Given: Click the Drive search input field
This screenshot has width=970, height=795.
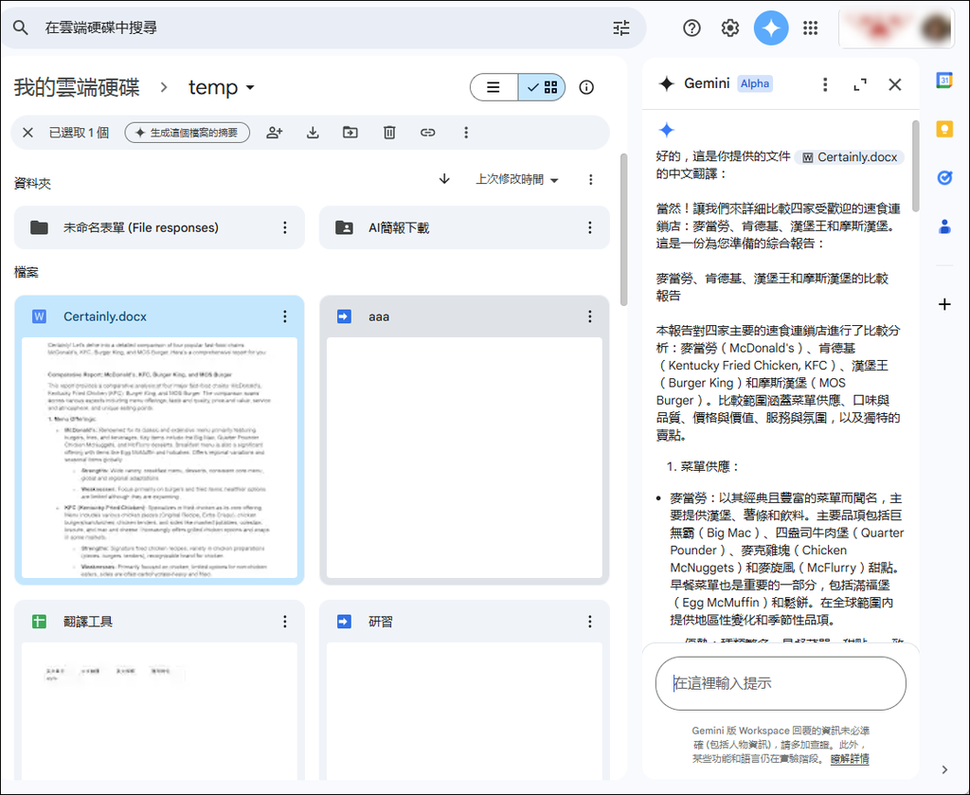Looking at the screenshot, I should (322, 27).
